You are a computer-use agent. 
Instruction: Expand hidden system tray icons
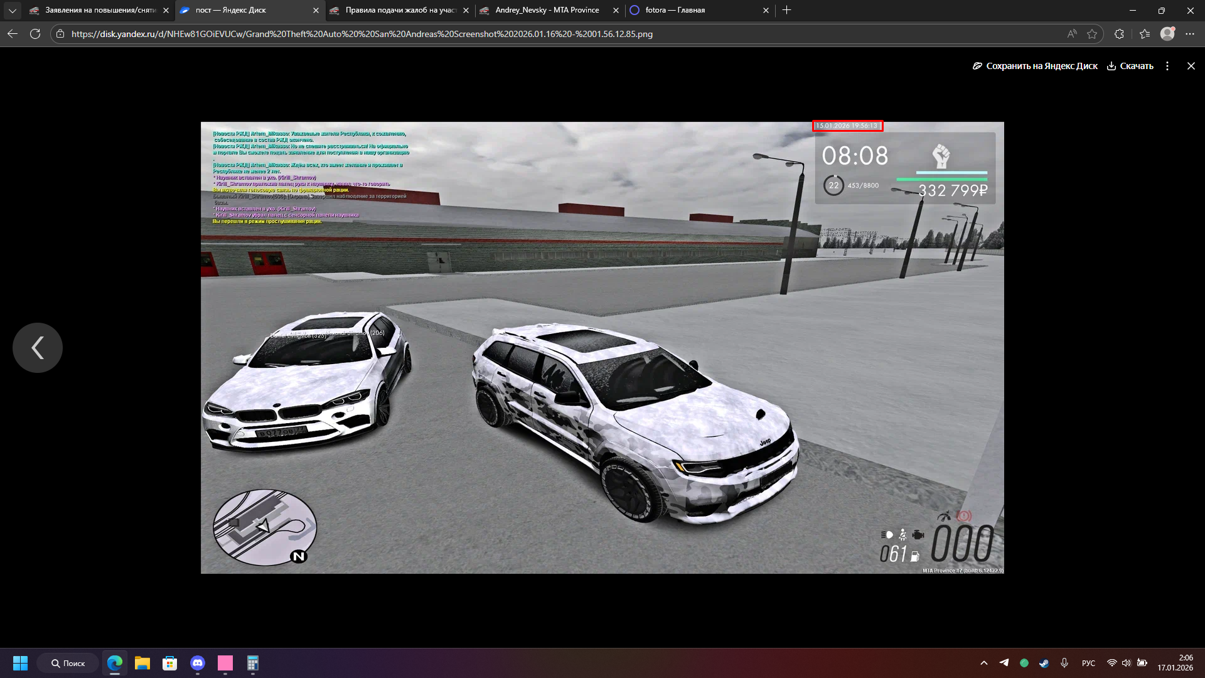click(x=983, y=663)
